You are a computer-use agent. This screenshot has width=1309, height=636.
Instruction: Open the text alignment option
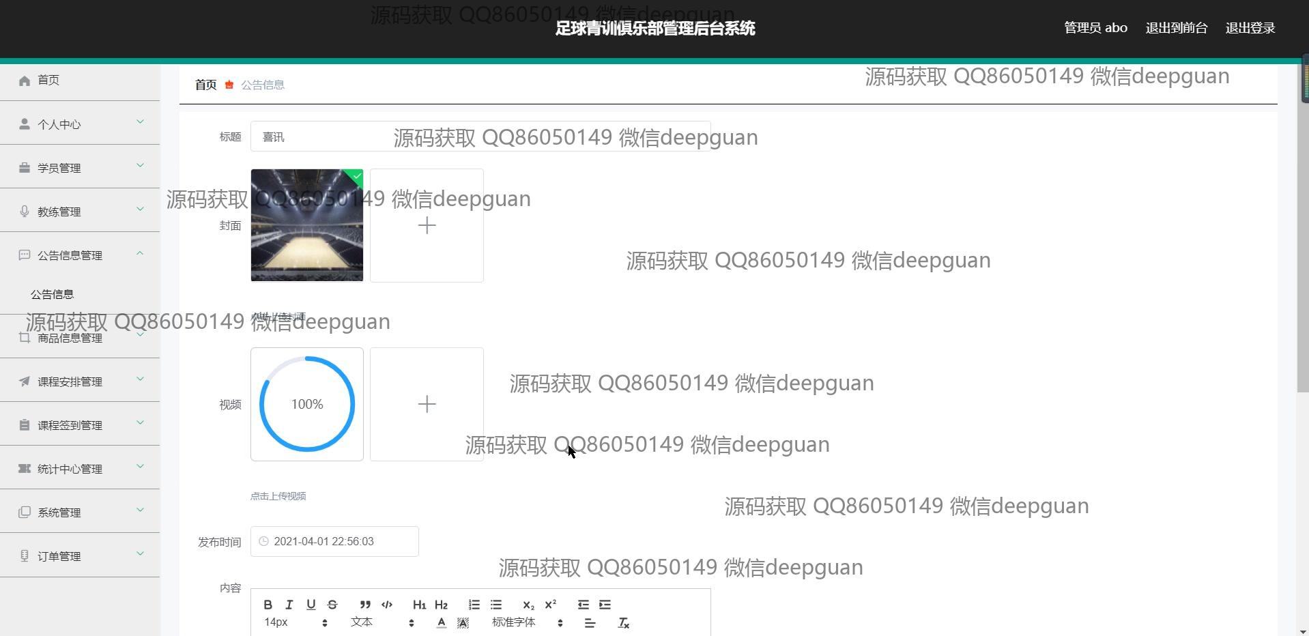(590, 623)
